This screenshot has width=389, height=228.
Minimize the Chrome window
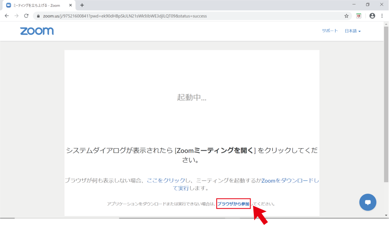click(x=354, y=4)
